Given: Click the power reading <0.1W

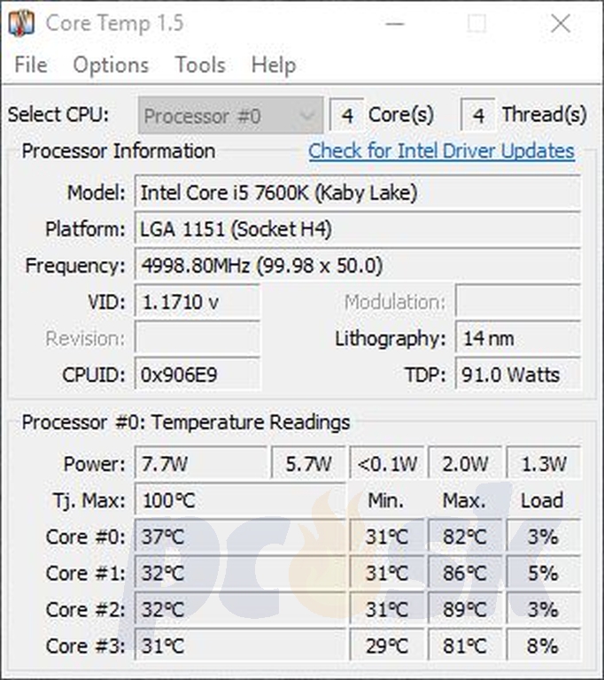Looking at the screenshot, I should [387, 464].
